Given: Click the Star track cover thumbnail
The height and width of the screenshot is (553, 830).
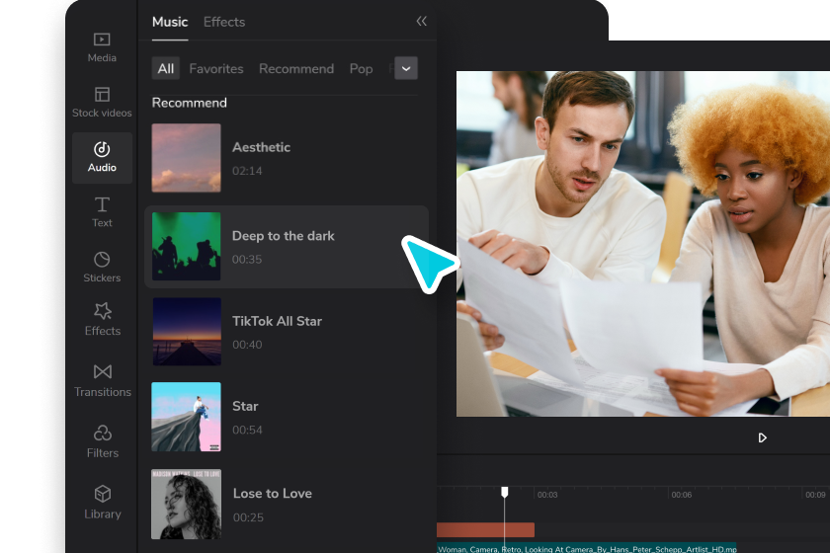Looking at the screenshot, I should [x=187, y=417].
